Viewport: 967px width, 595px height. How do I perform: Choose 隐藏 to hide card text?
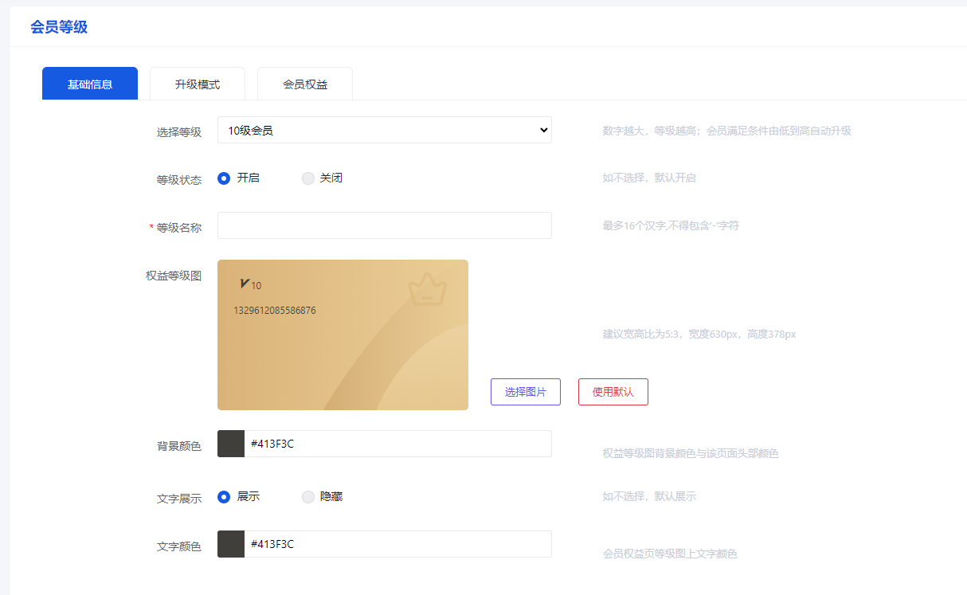tap(308, 497)
